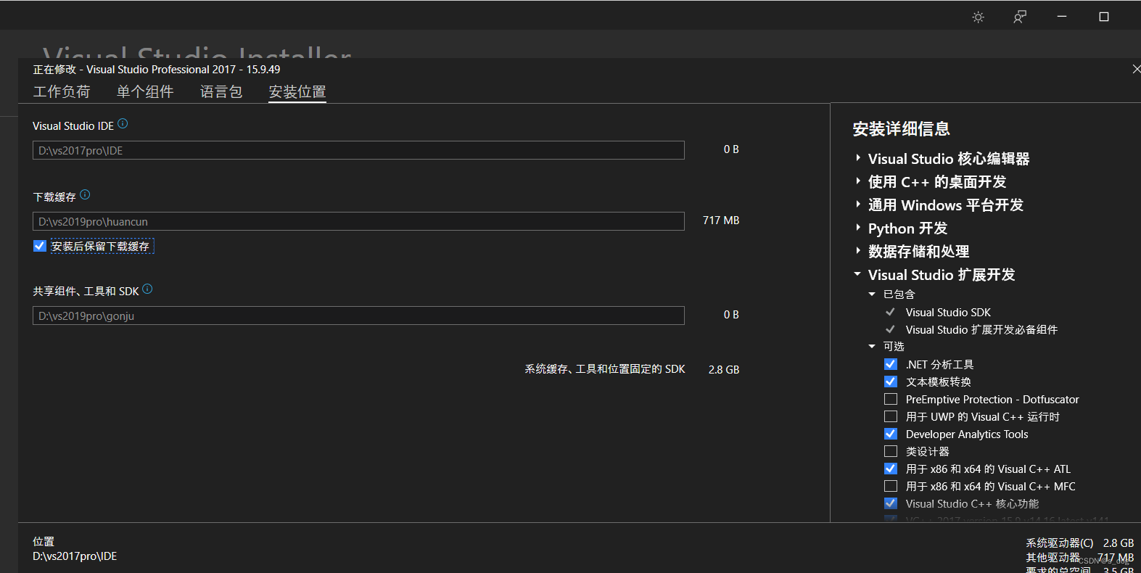Screen dimensions: 1141x573
Task: Enable 用于 UWP 的 Visual C++ 运行时
Action: 891,416
